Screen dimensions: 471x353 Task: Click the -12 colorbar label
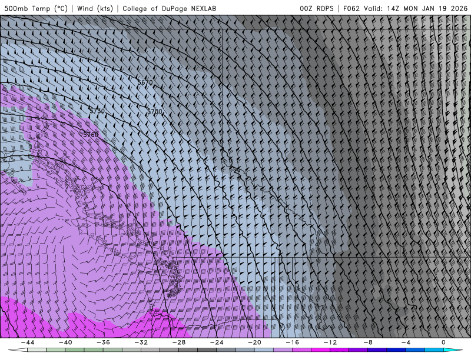tap(330, 342)
